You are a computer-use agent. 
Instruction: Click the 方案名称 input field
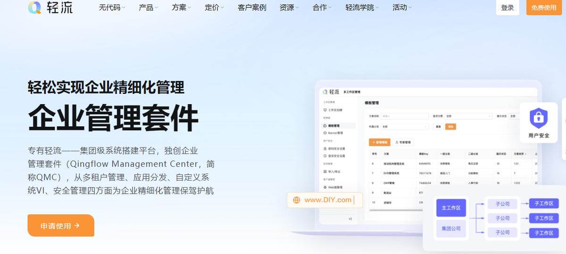pos(405,115)
